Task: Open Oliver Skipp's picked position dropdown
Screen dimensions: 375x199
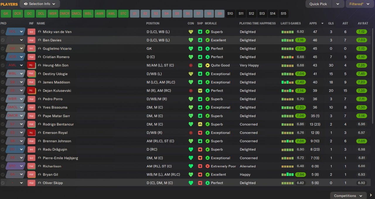Action: [16, 183]
